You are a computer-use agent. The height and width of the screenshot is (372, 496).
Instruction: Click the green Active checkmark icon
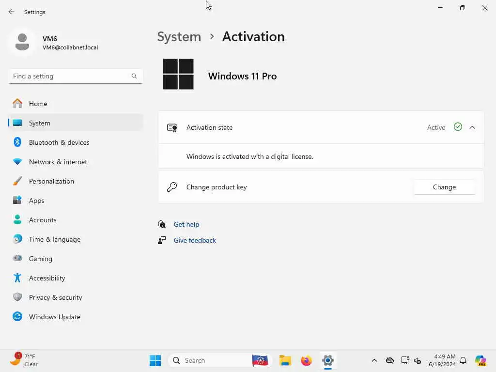coord(458,127)
